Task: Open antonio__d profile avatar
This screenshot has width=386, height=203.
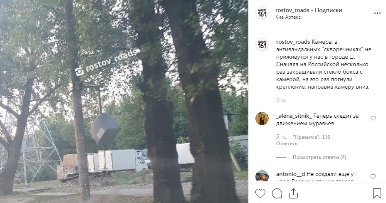Action: 262,176
